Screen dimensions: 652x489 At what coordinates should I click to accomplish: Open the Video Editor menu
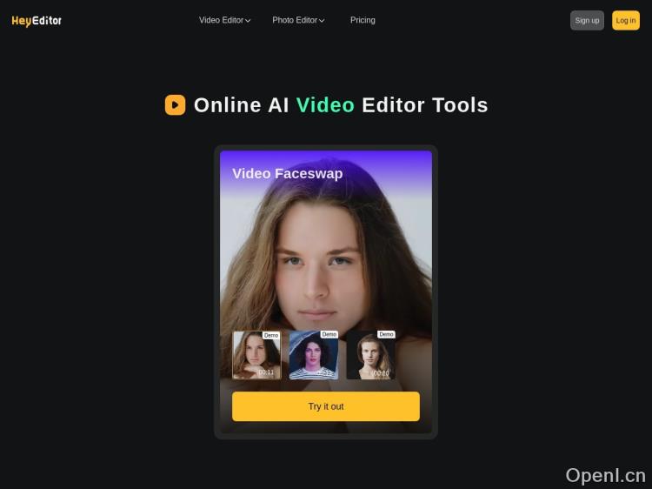(x=224, y=20)
